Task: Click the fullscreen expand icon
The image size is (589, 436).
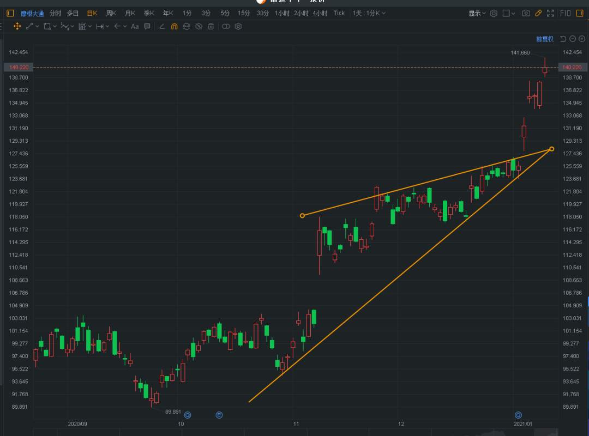Action: point(551,14)
